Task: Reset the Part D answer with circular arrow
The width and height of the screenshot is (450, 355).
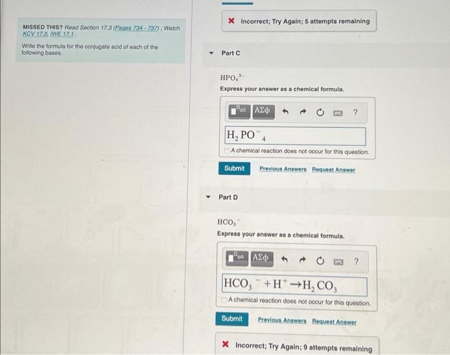Action: pos(320,261)
